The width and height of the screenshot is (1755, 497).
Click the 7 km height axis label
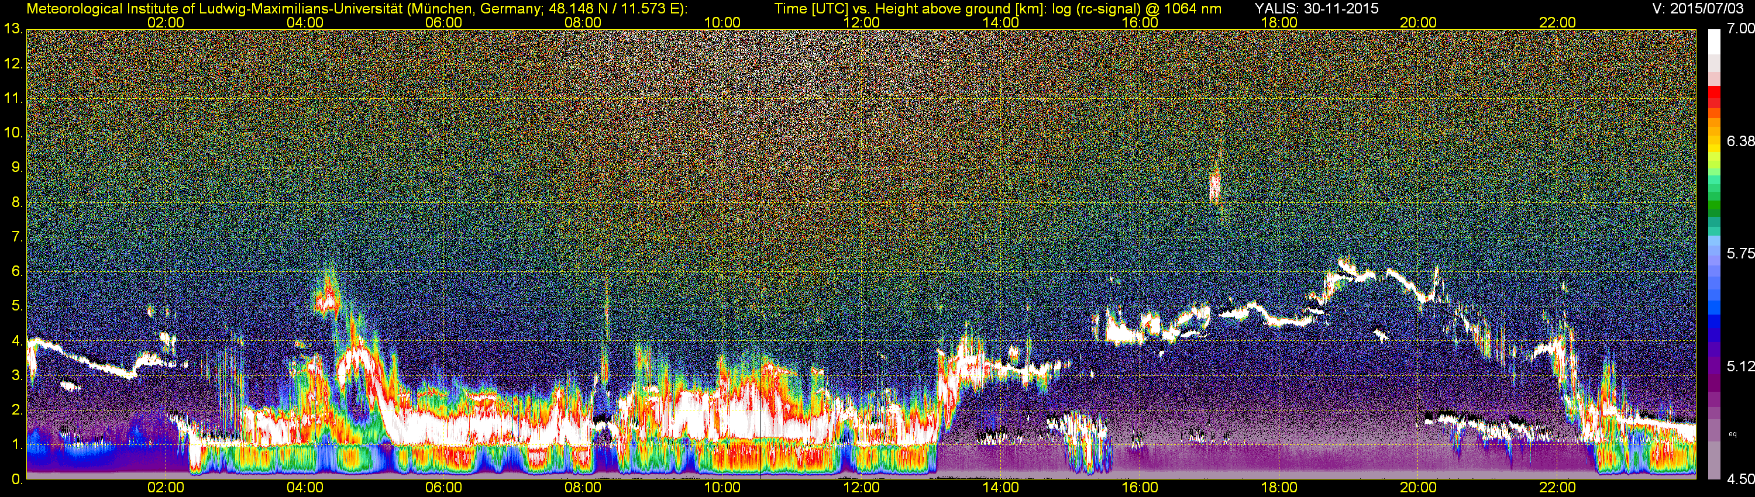[18, 236]
